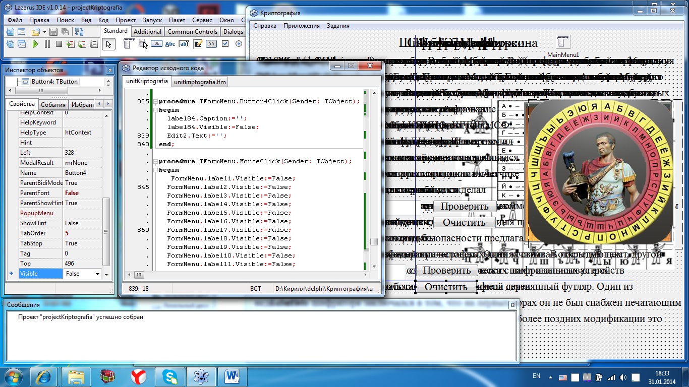Open the Запуск menu
This screenshot has width=689, height=387.
152,20
